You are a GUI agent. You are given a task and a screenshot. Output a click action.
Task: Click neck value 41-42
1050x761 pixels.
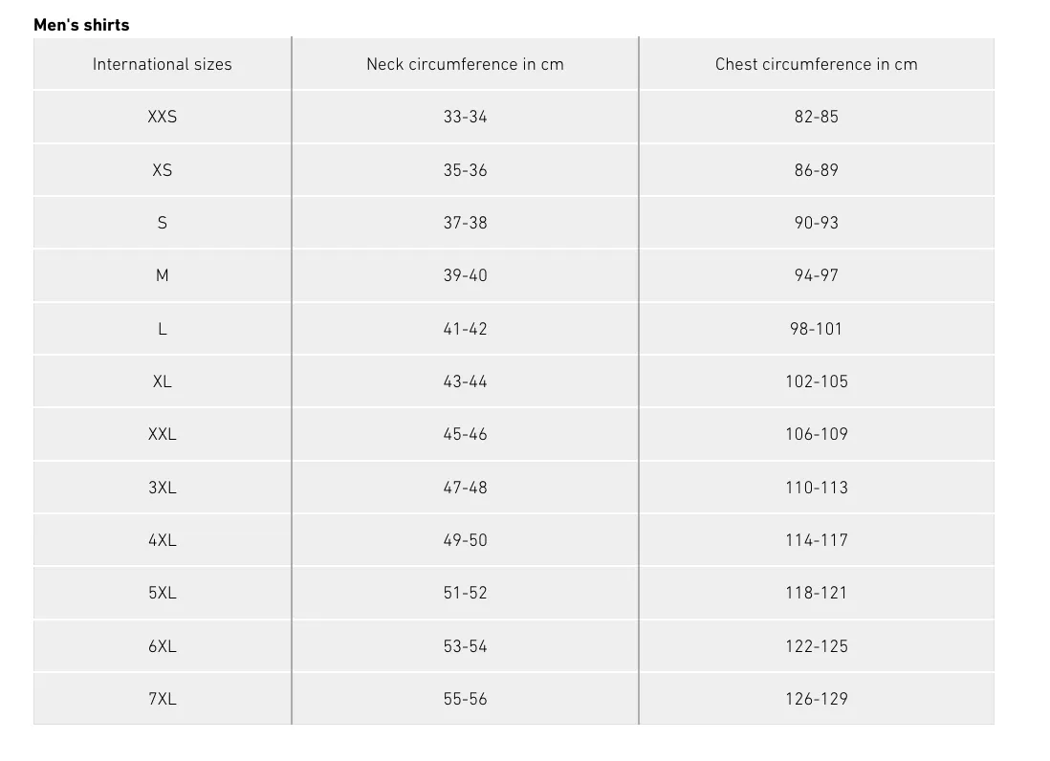465,329
